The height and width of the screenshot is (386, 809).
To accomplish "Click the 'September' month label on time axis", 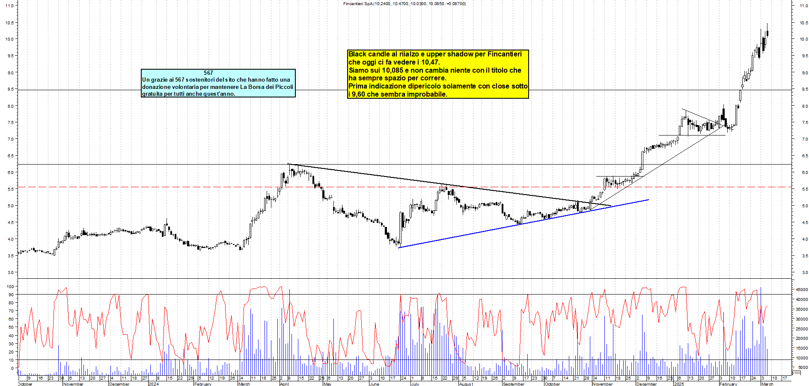I will (x=514, y=384).
